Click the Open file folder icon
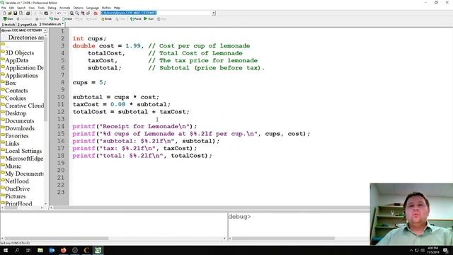This screenshot has width=453, height=255. pyautogui.click(x=9, y=13)
